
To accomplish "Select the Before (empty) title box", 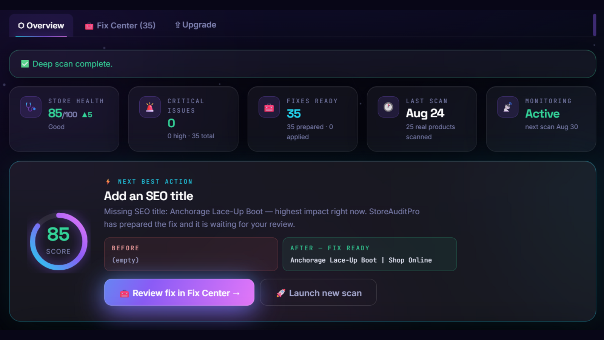I will 191,254.
